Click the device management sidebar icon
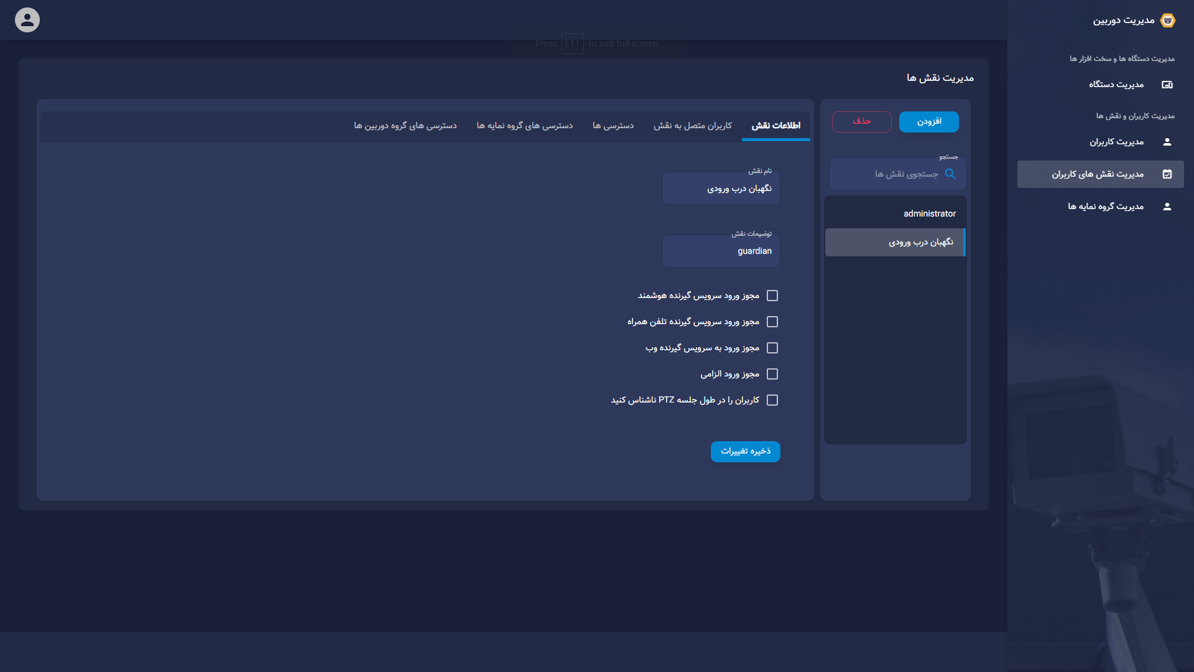The height and width of the screenshot is (672, 1194). pos(1167,85)
